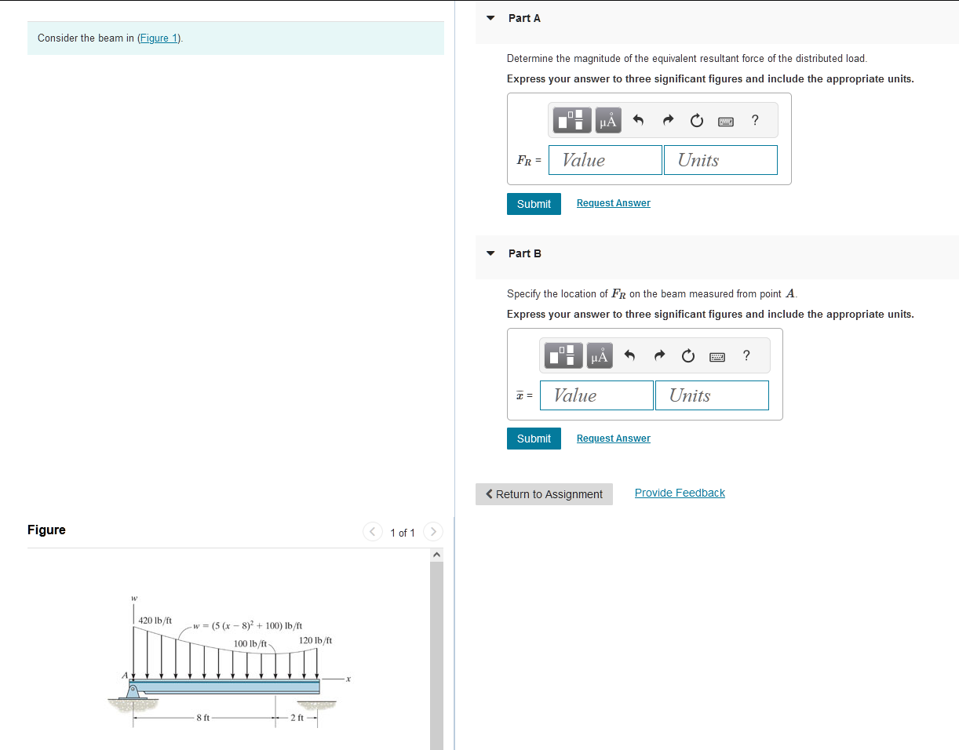Image resolution: width=959 pixels, height=750 pixels.
Task: Reset the Part A answer field
Action: [696, 120]
